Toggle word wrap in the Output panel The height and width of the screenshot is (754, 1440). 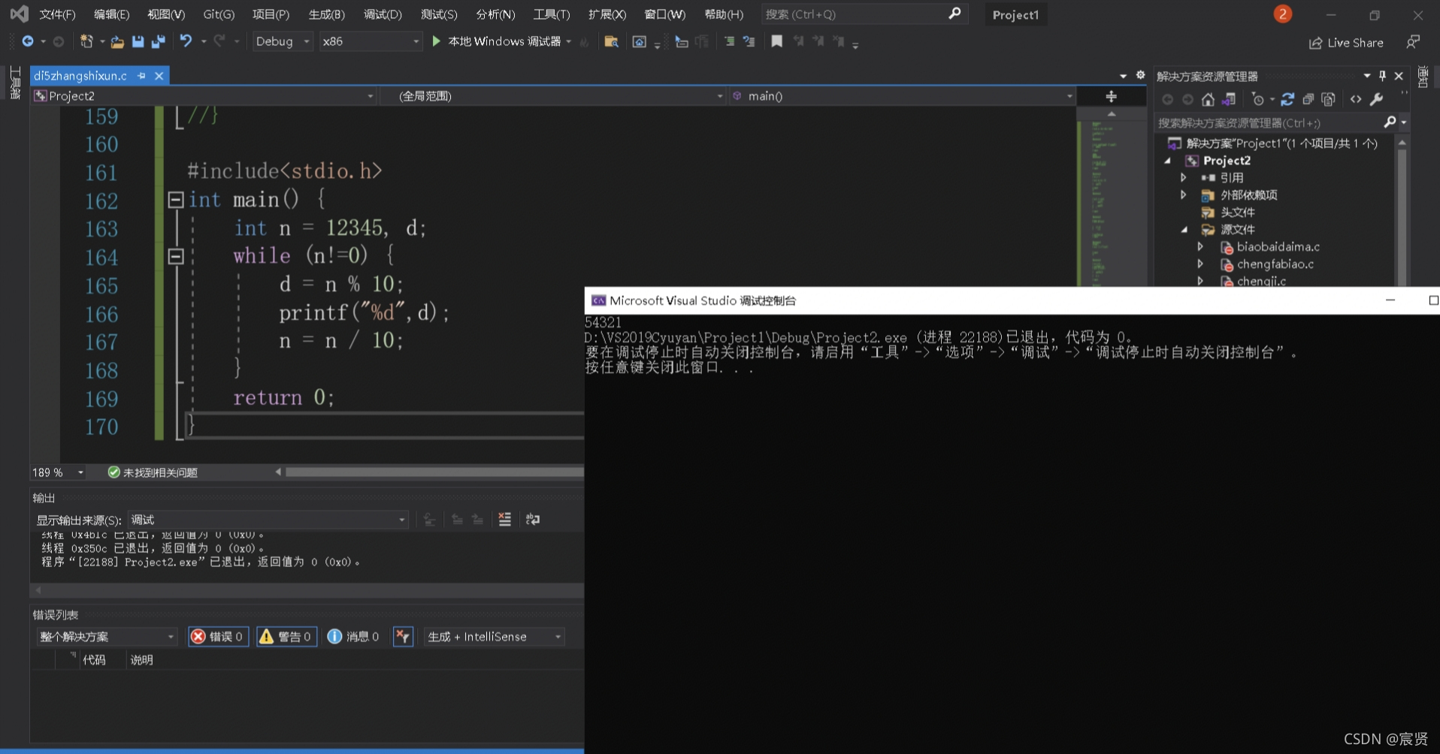point(533,520)
